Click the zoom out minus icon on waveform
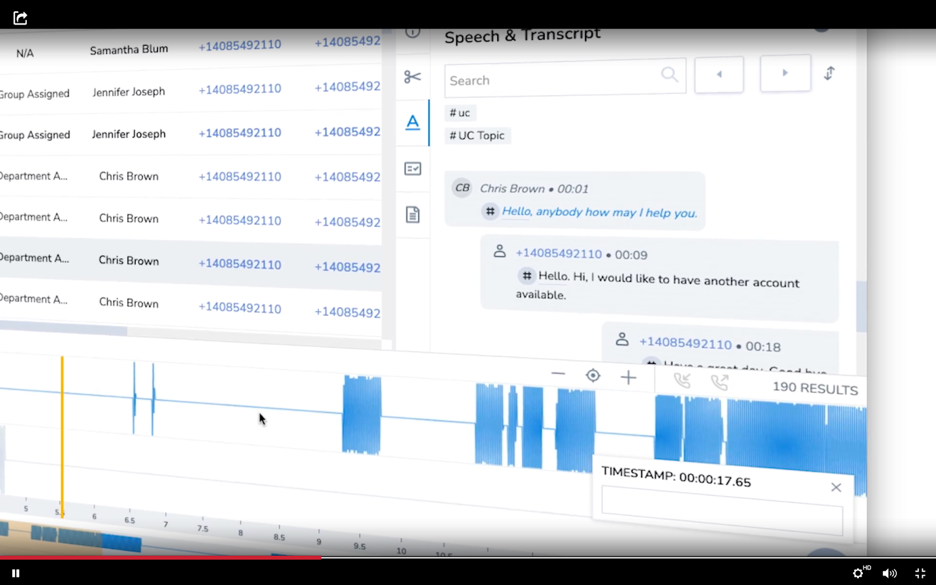Viewport: 936px width, 585px height. (x=558, y=374)
